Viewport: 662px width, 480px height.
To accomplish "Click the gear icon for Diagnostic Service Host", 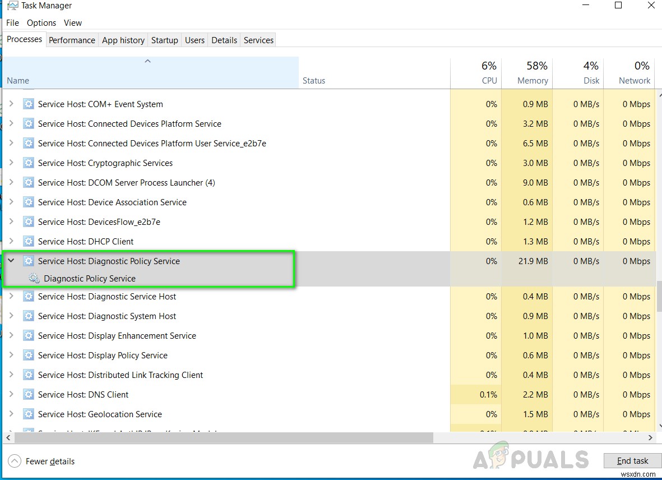I will click(28, 297).
